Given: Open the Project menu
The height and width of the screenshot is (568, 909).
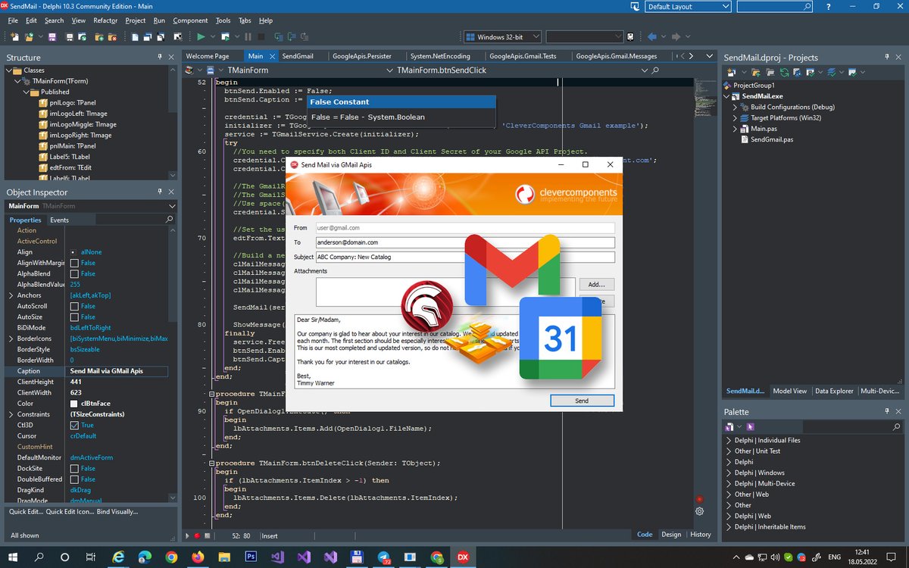Looking at the screenshot, I should [136, 20].
